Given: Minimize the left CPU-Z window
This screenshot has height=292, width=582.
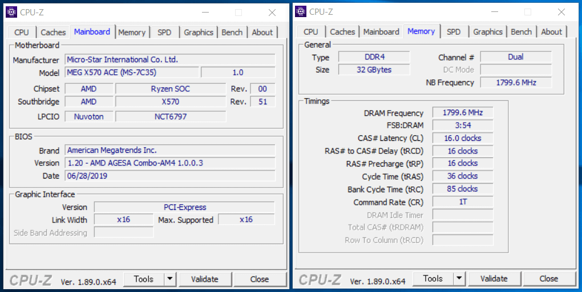Looking at the screenshot, I should 205,12.
